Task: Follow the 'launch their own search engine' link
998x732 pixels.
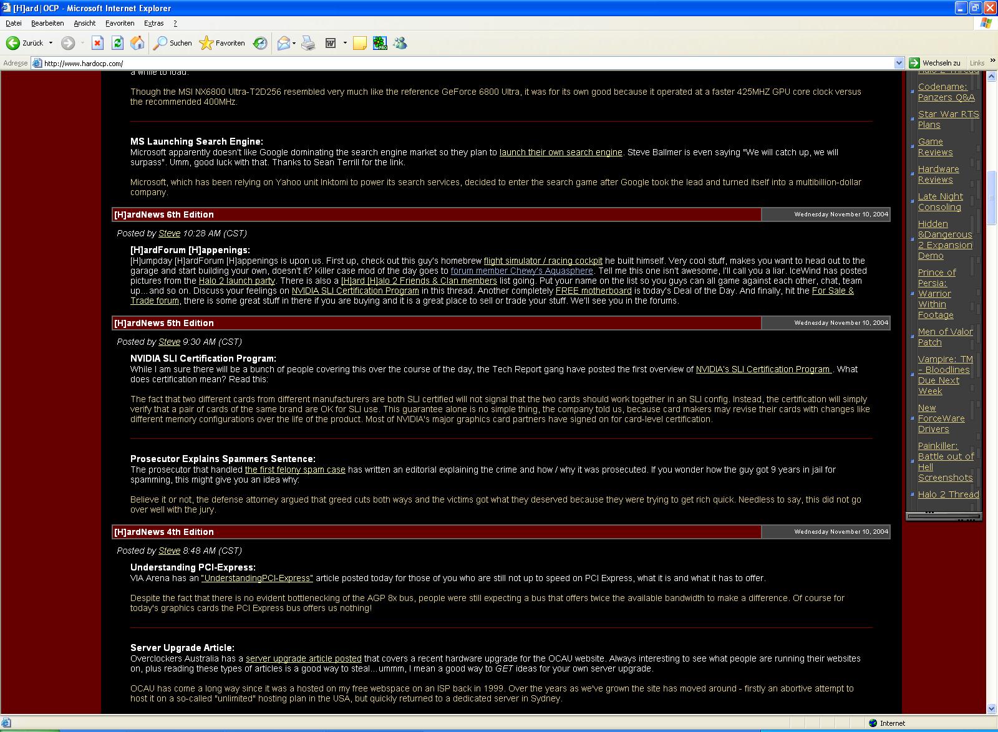Action: click(561, 152)
